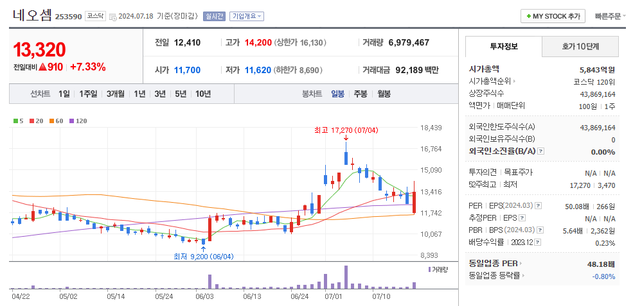This screenshot has width=633, height=306.
Task: Open the 시가총액순위 link
Action: (490, 81)
